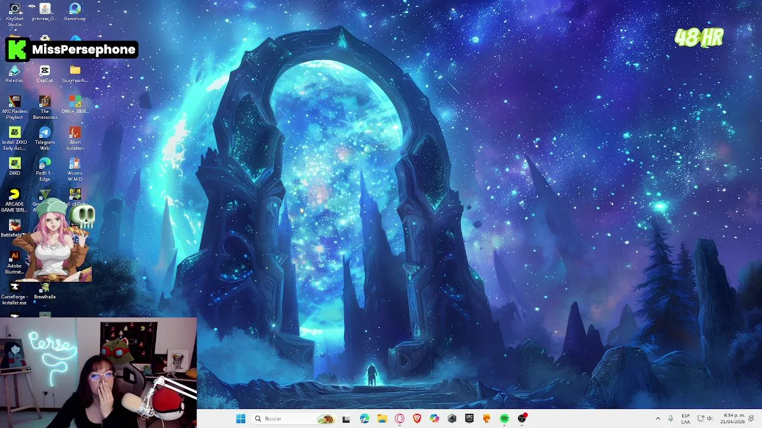Open Spotify from the taskbar
Viewport: 762px width, 428px height.
[x=504, y=418]
